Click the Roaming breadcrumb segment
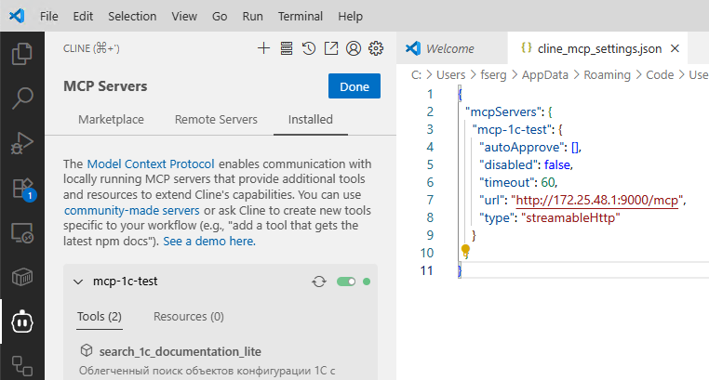This screenshot has width=709, height=380. tap(607, 75)
